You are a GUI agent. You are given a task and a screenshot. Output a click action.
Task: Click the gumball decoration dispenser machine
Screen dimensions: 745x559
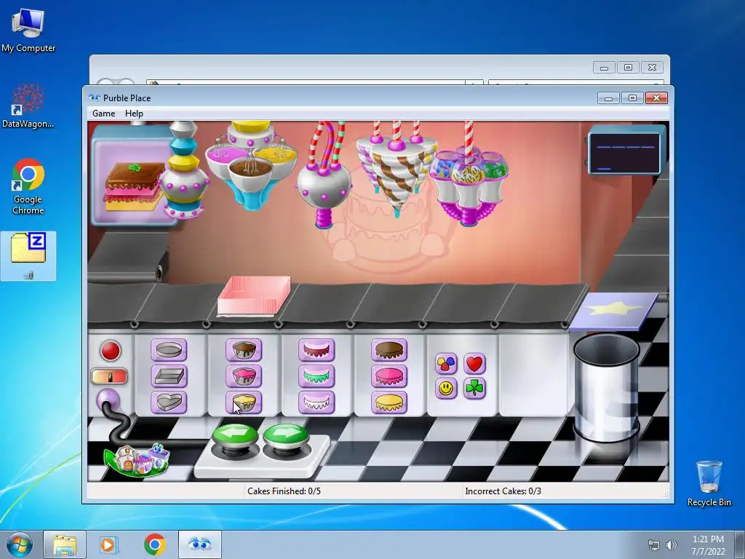tap(469, 186)
